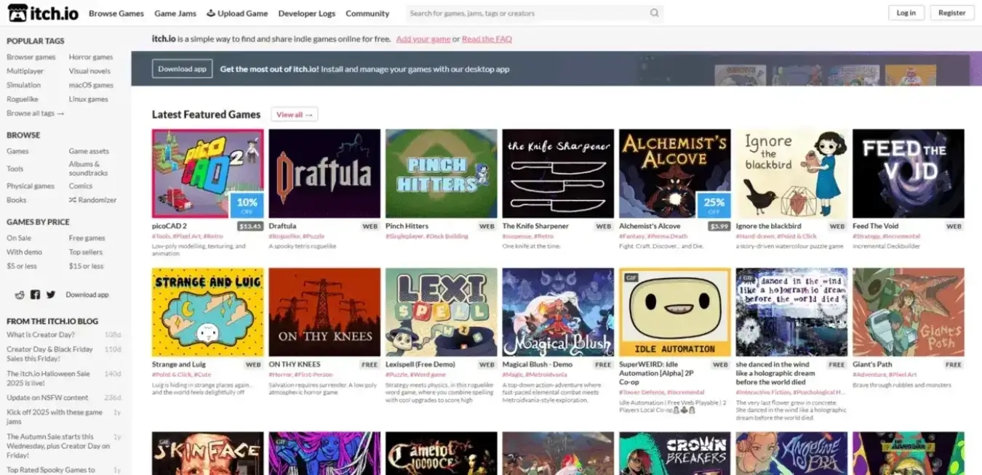The image size is (982, 475).
Task: Click the itch.io logo
Action: [x=43, y=13]
